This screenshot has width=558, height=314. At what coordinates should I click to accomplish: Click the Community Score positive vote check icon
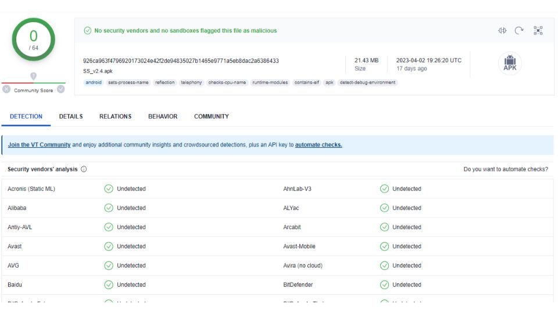[x=61, y=89]
